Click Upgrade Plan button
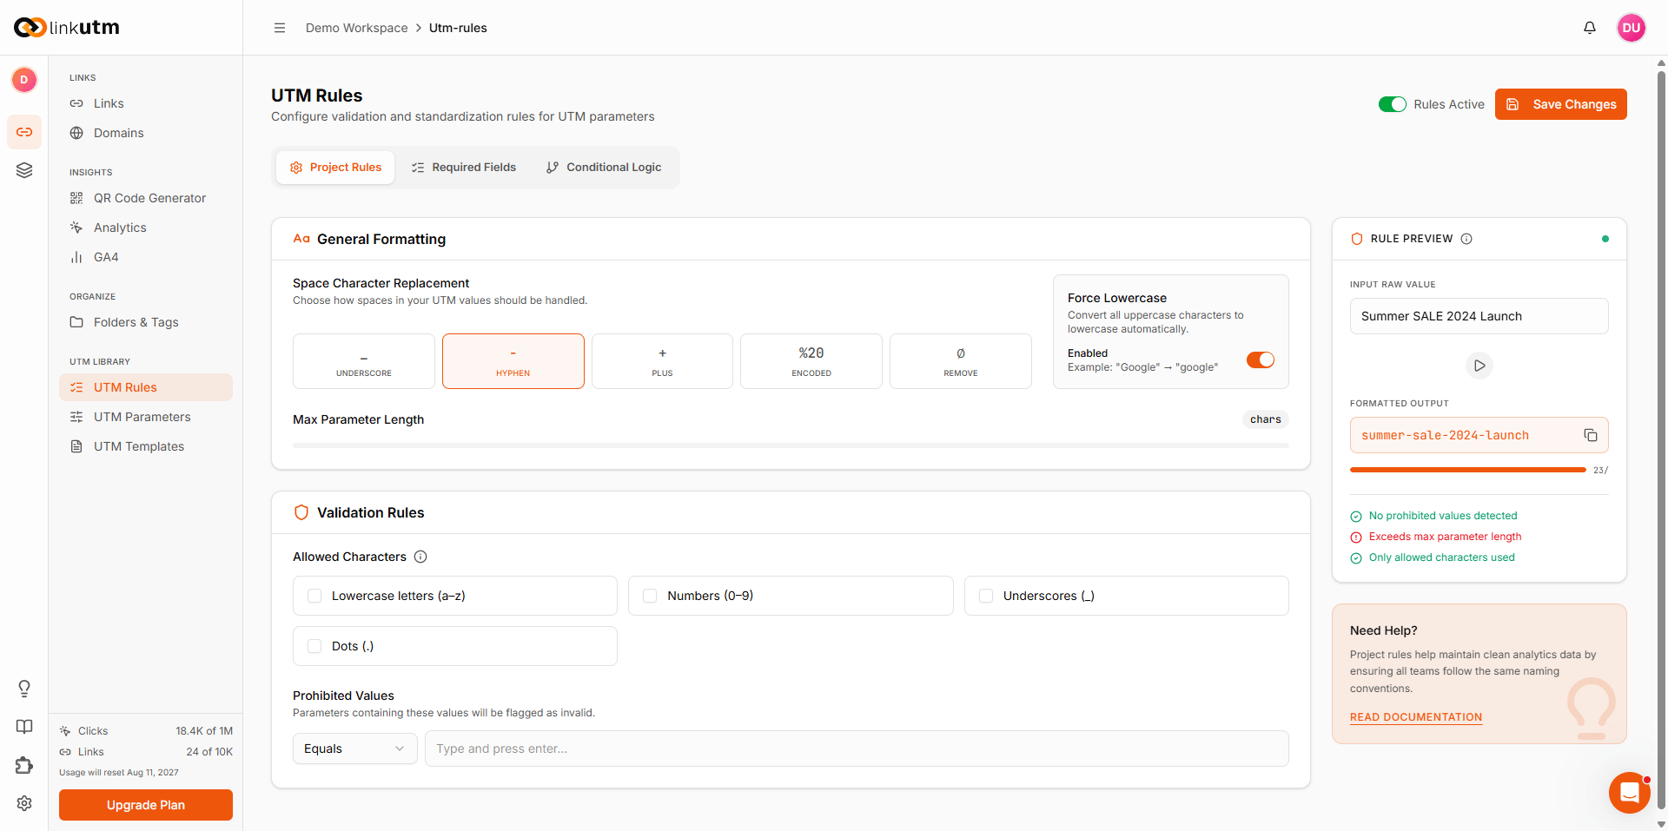 pos(146,805)
